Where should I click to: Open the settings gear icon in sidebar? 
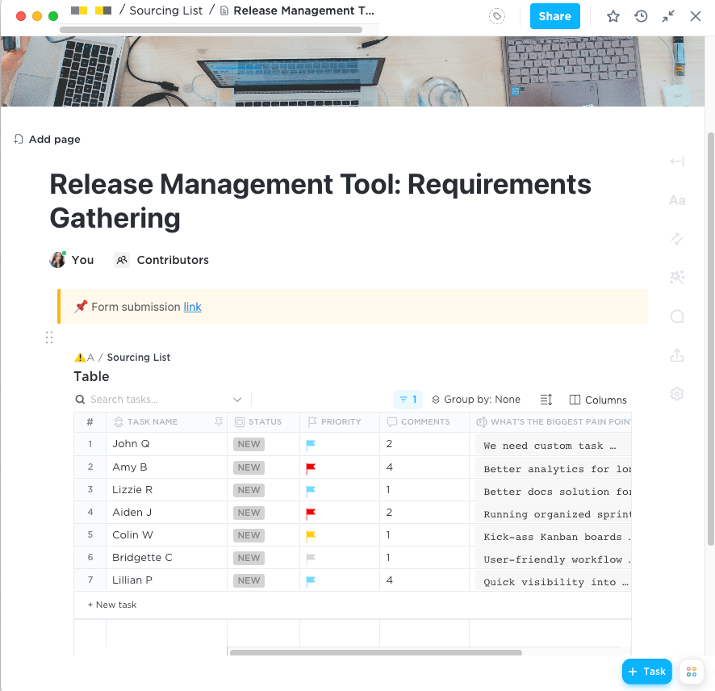[x=677, y=394]
